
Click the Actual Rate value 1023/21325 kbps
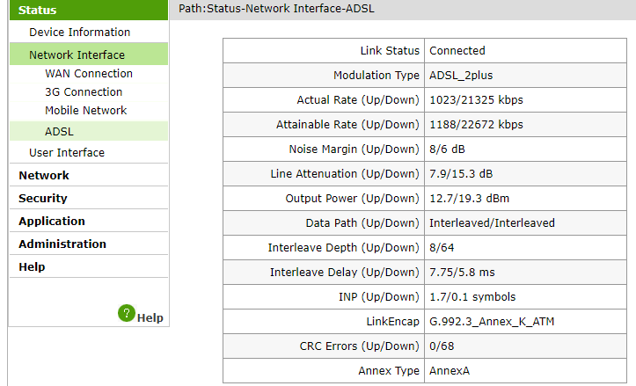click(x=476, y=100)
